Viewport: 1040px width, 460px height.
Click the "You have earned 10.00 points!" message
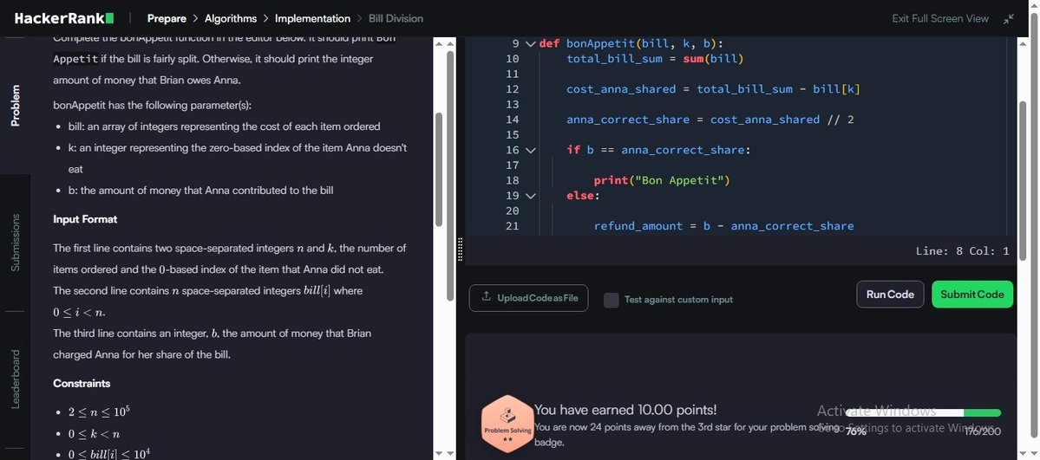625,411
